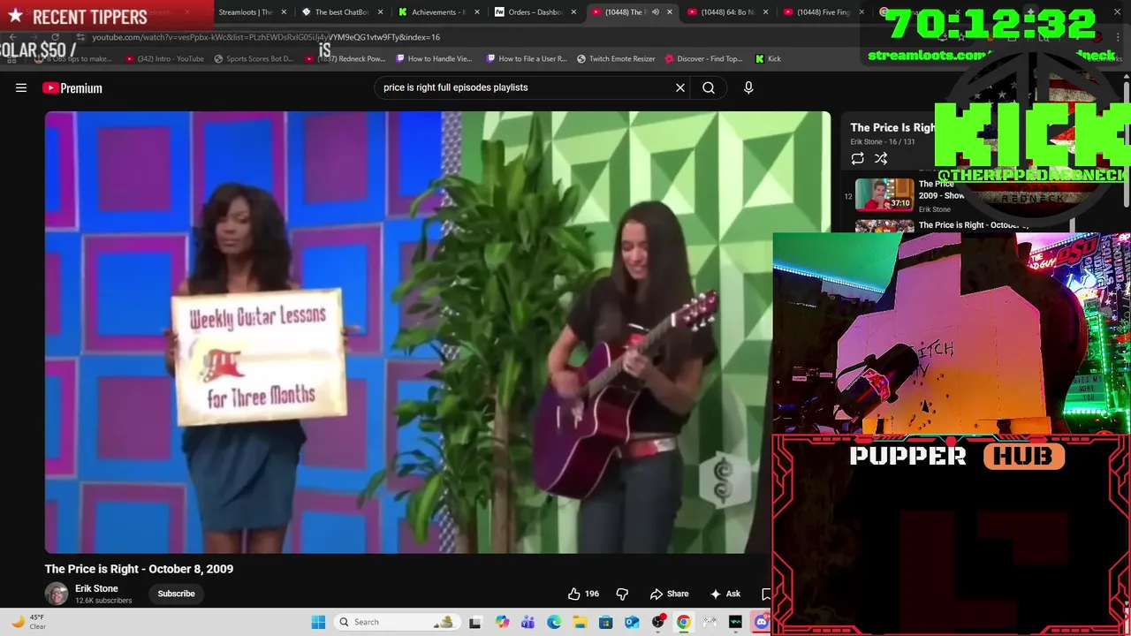Screen dimensions: 1131x636
Task: Run search with the magnifier button
Action: point(709,87)
